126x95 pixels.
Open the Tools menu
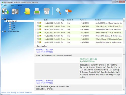pos(12,6)
